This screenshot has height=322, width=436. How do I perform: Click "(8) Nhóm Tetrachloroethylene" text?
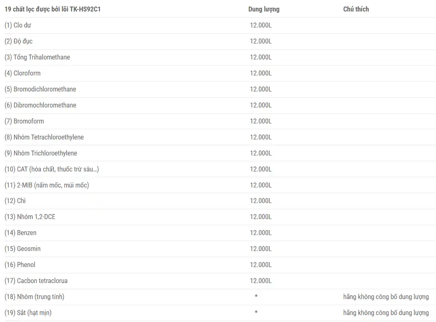[x=44, y=137]
